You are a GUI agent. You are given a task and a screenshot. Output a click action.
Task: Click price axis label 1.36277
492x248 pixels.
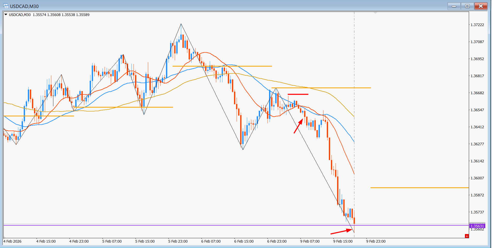477,144
